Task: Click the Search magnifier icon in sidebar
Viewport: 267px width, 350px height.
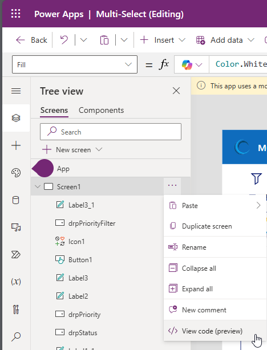Action: pyautogui.click(x=16, y=337)
